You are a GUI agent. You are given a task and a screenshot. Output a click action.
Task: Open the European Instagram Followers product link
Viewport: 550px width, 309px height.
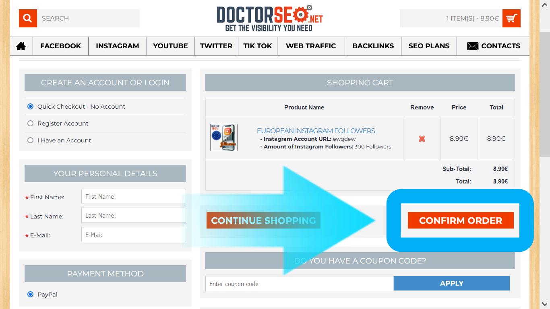[x=316, y=131]
